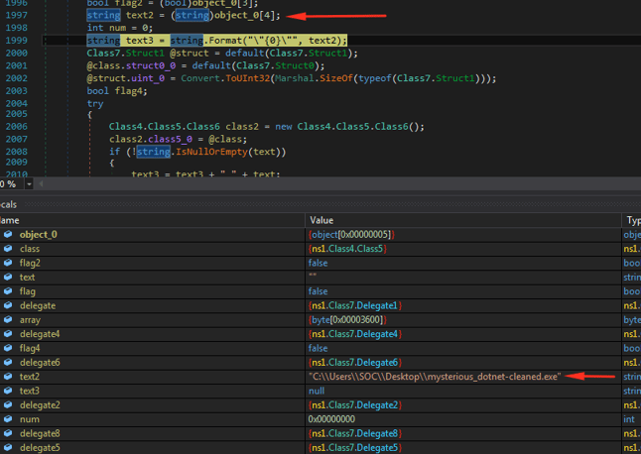Click the false value of flag2
This screenshot has height=454, width=641.
[319, 263]
